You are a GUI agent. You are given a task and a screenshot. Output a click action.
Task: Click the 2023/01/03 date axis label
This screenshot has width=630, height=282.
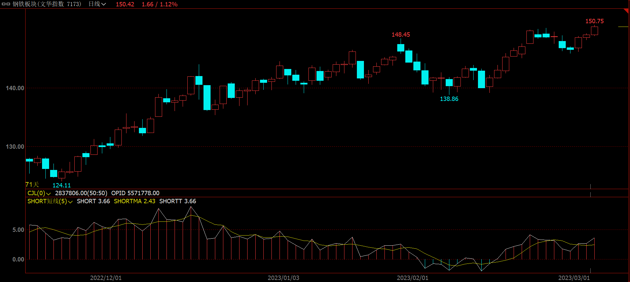[283, 278]
